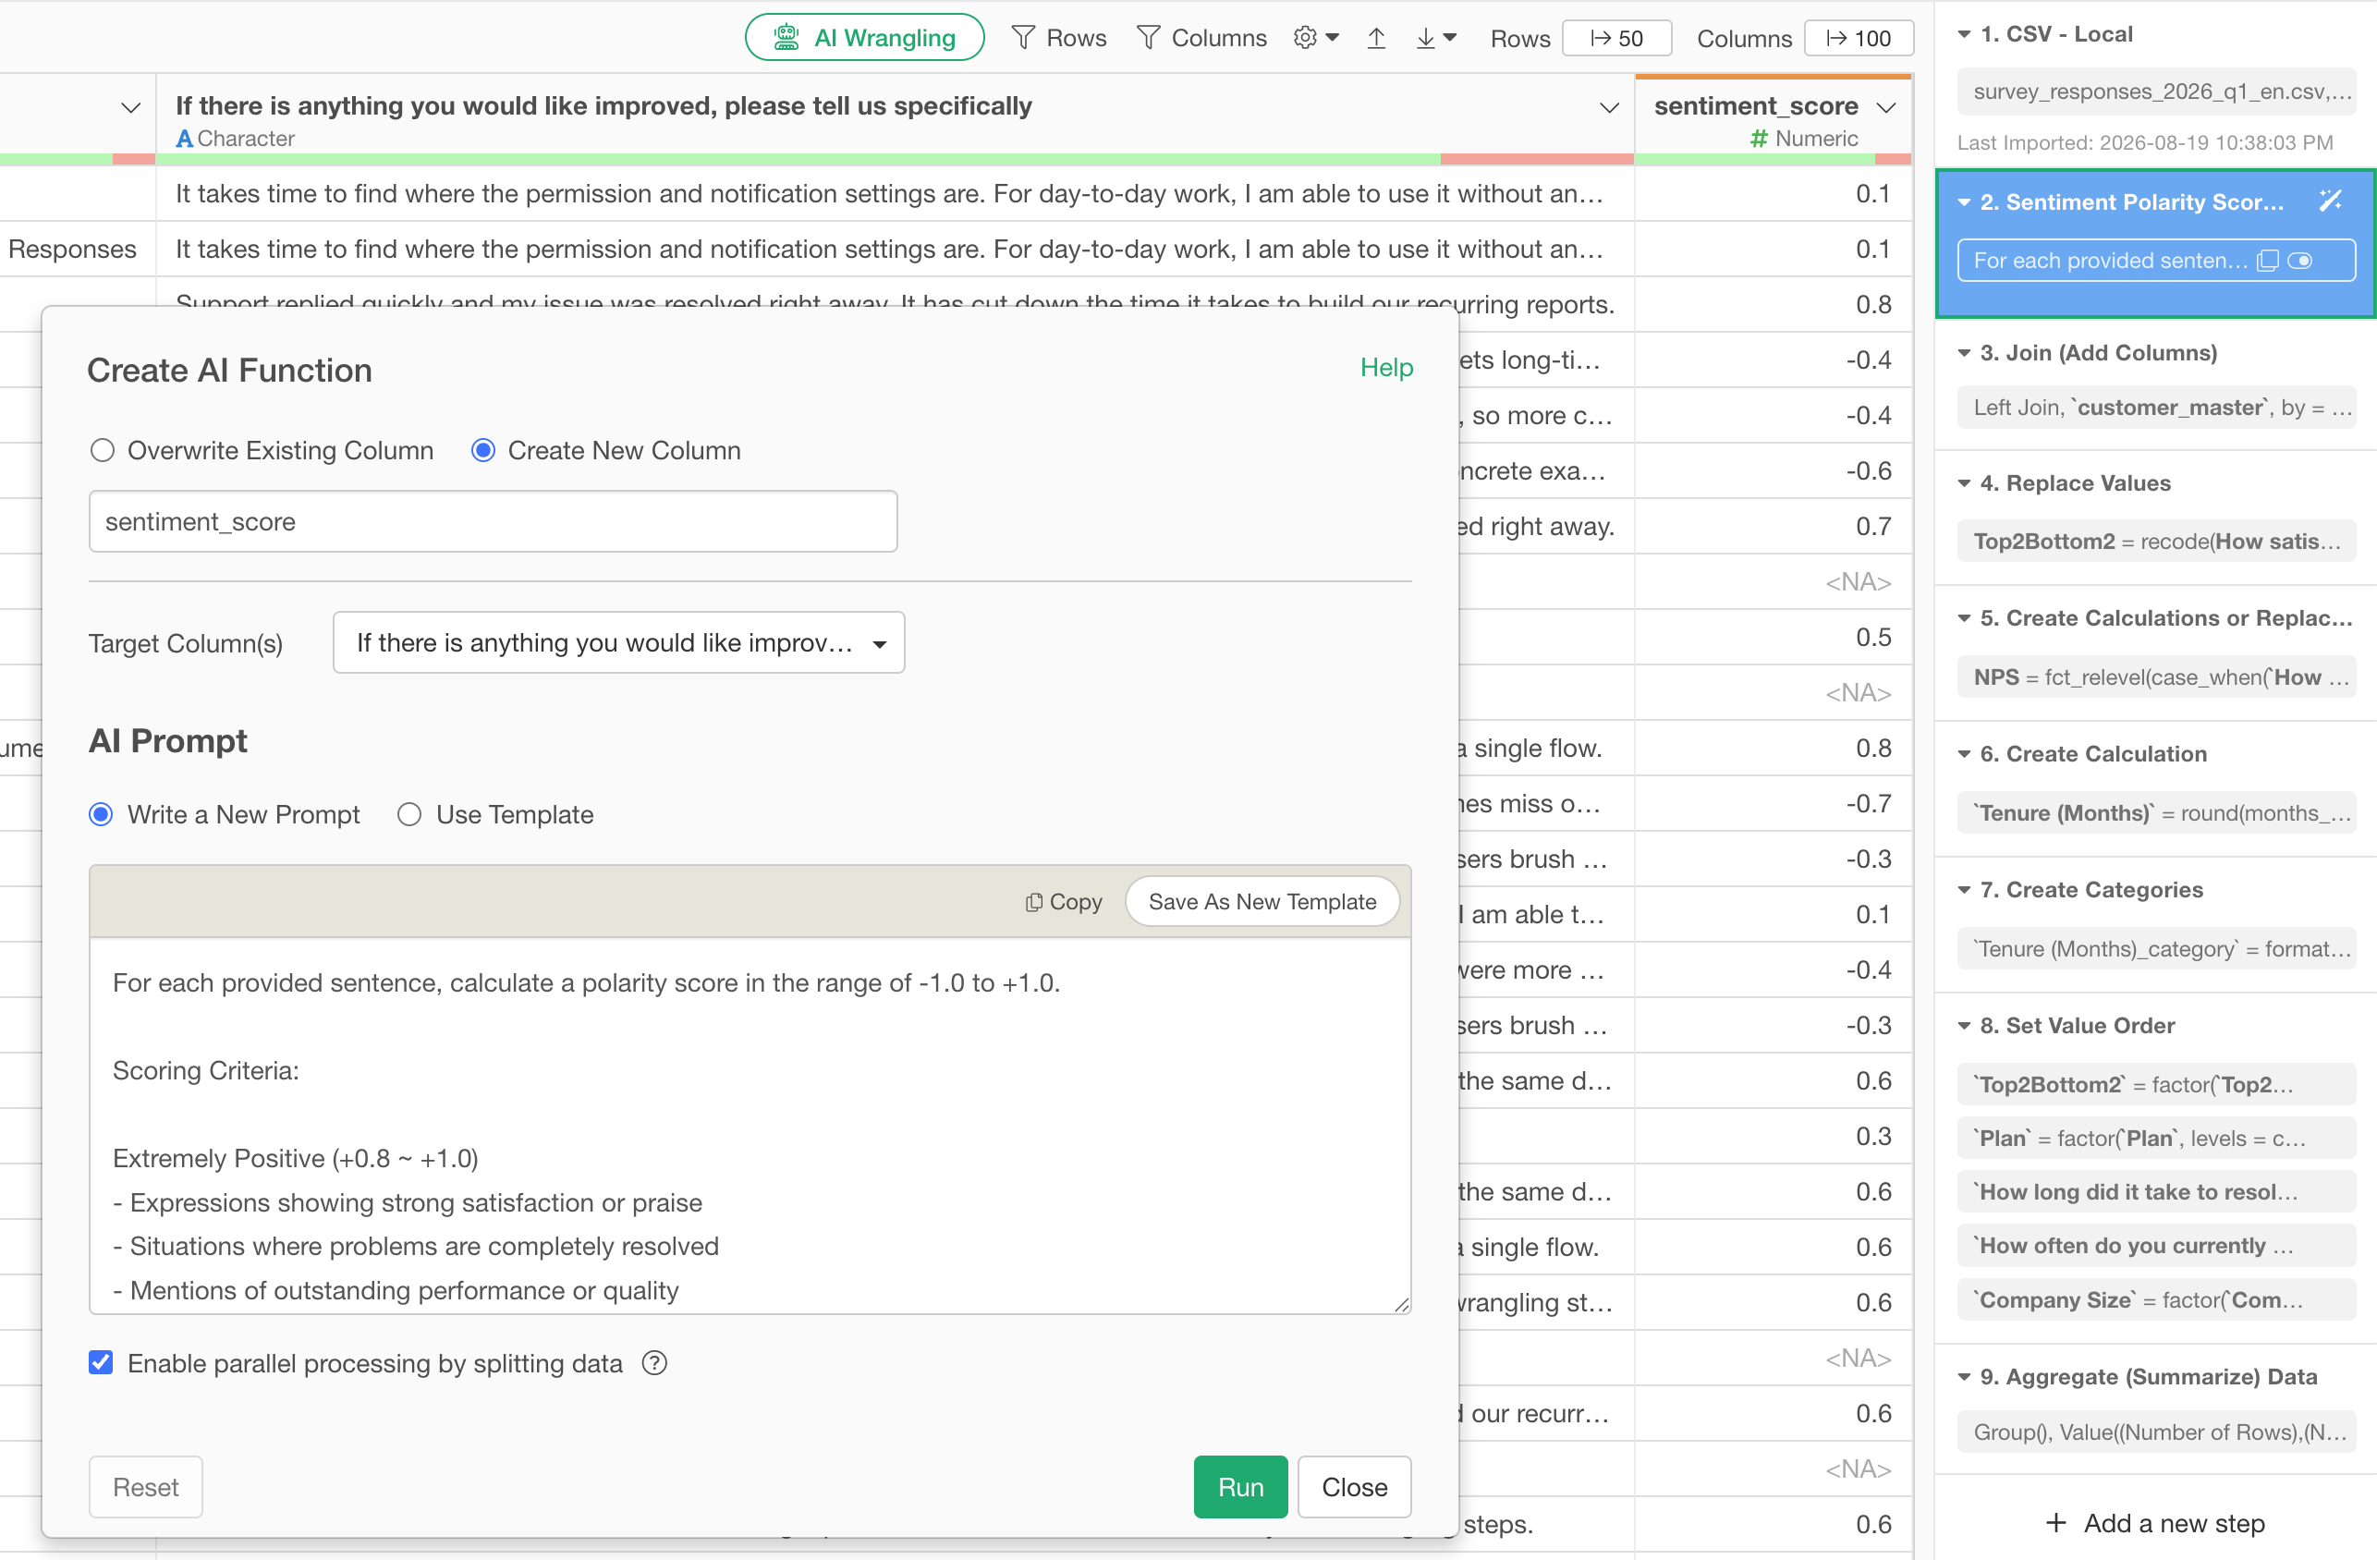The width and height of the screenshot is (2377, 1560).
Task: Collapse step 8. Set Value Order
Action: (1965, 1026)
